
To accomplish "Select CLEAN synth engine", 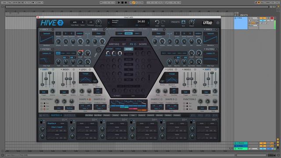I will click(x=120, y=33).
